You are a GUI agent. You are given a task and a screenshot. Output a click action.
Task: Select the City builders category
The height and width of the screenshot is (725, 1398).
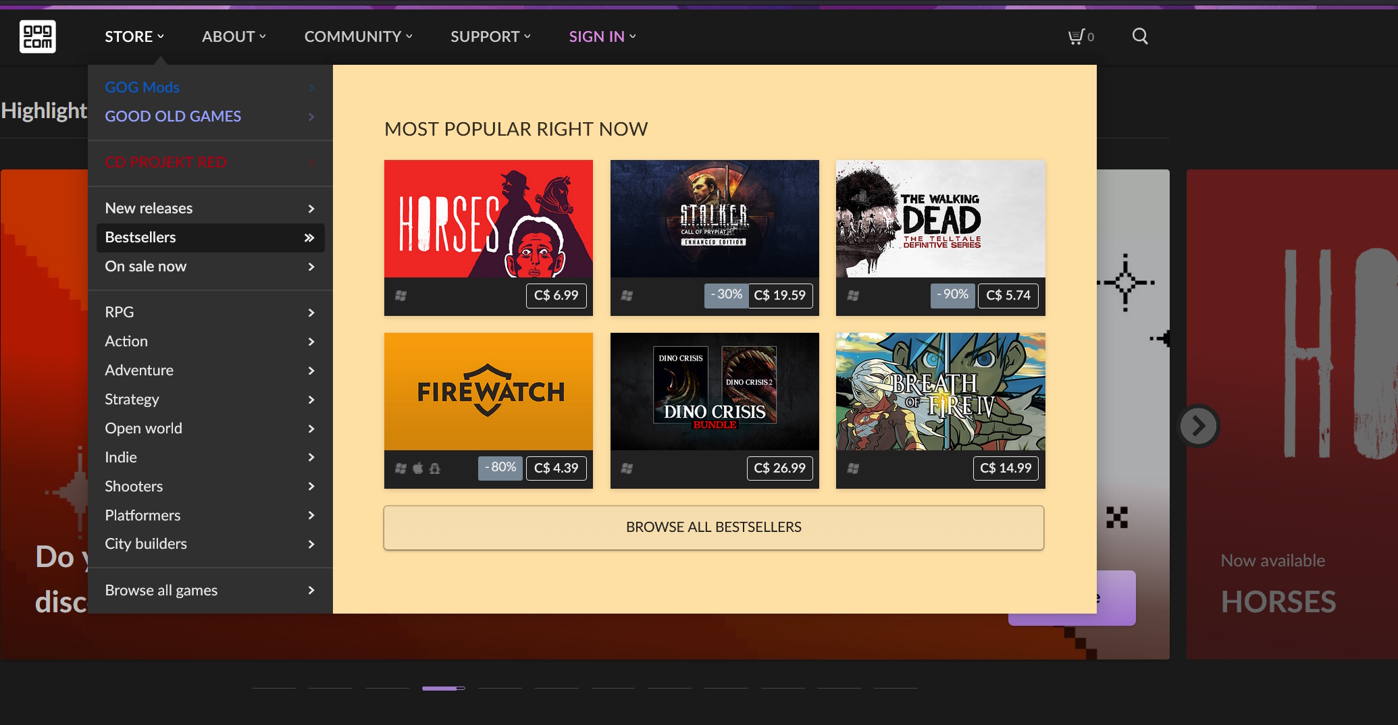pos(146,544)
